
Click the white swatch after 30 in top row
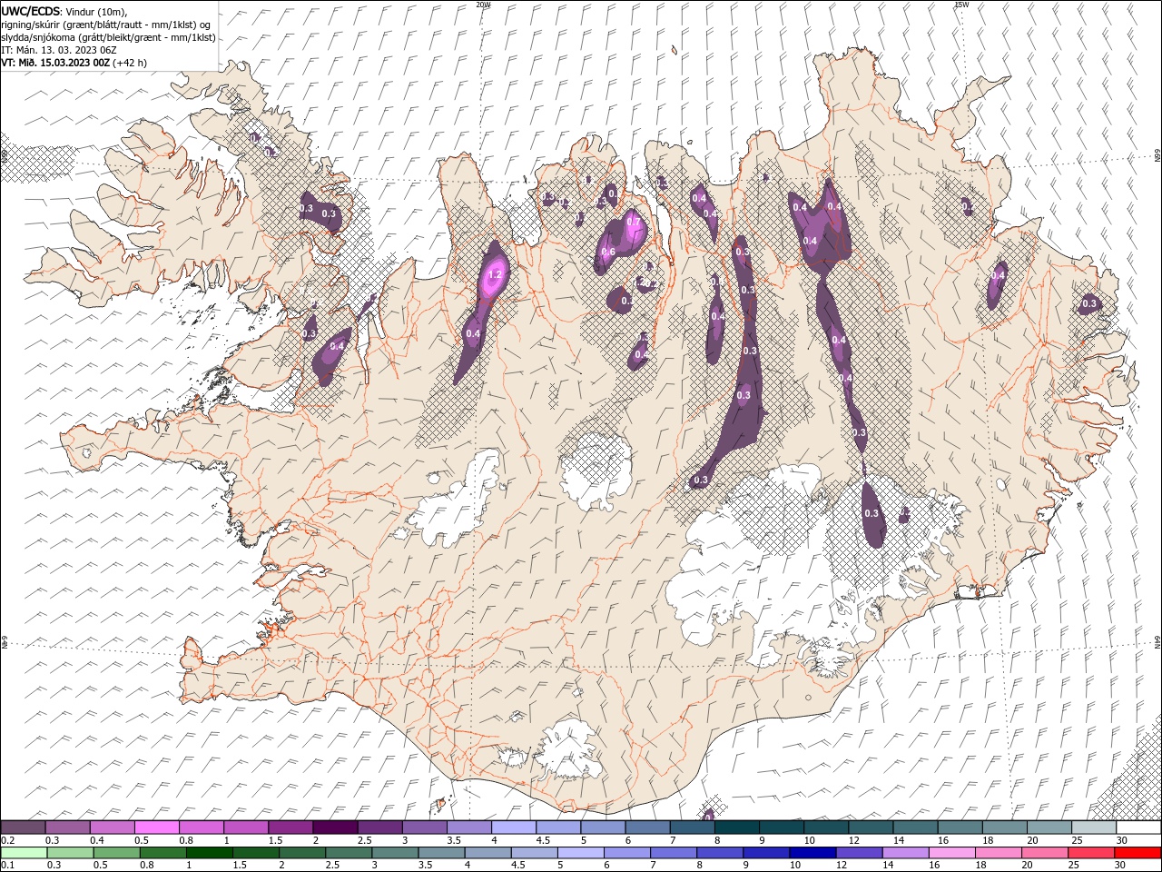[x=1138, y=827]
